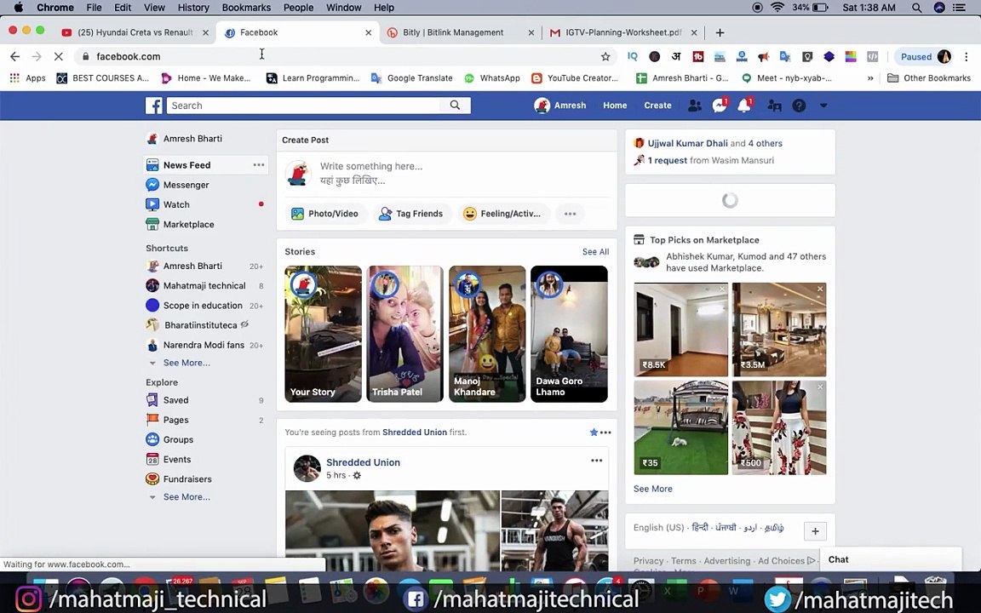Switch to IGTV-Planning-Worksheet.pdf tab
The height and width of the screenshot is (613, 981).
(623, 32)
